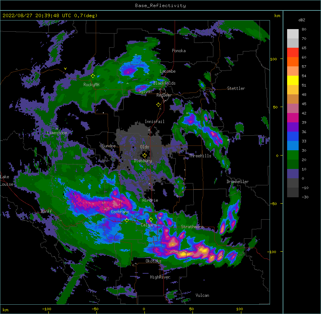Select the Strathmore label

192,227
